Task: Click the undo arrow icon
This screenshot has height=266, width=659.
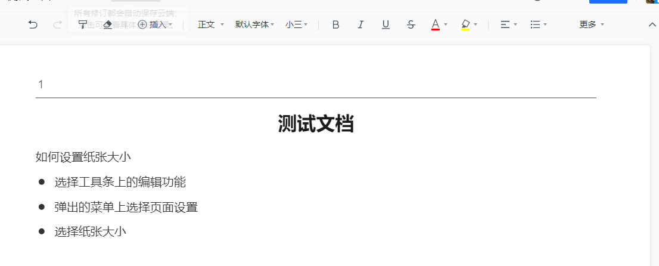Action: [x=33, y=24]
